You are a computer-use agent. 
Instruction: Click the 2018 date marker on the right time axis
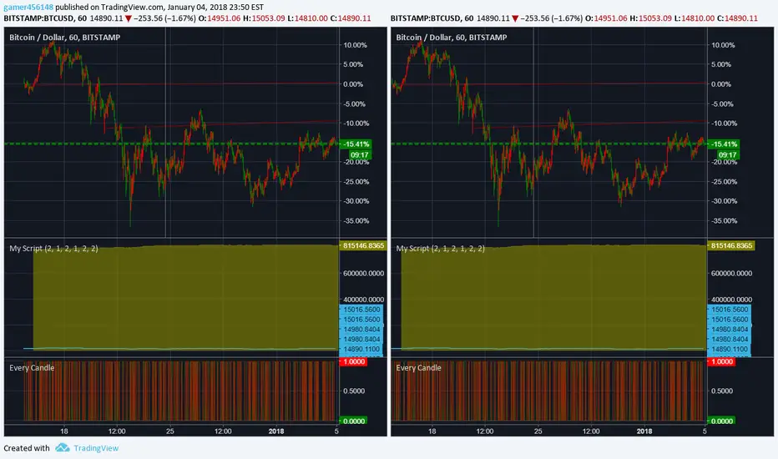click(644, 431)
